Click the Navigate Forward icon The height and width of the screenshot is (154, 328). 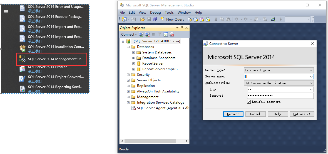(265, 19)
